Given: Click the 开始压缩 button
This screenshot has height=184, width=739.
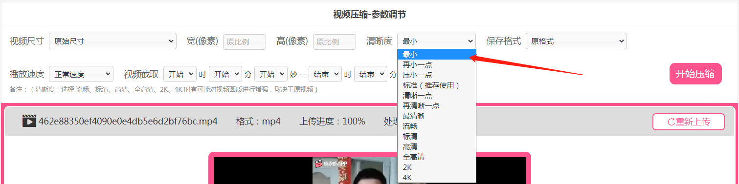Looking at the screenshot, I should [x=695, y=74].
